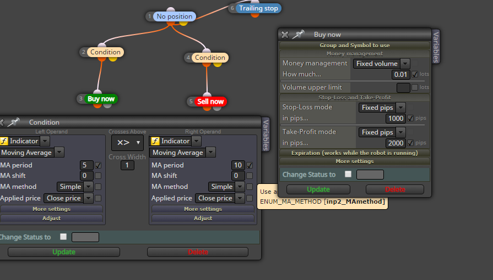Select the No position node
This screenshot has height=280, width=493.
coord(175,16)
